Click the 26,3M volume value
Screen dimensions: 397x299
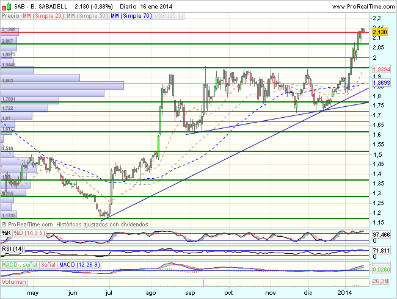click(x=381, y=281)
